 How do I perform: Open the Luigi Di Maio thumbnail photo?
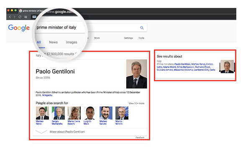click(x=90, y=113)
